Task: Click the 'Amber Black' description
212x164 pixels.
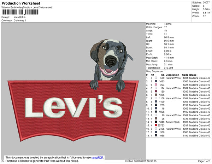Action: [x=172, y=122]
